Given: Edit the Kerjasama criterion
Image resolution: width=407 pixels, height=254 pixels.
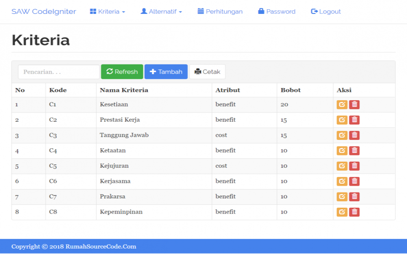Looking at the screenshot, I should click(342, 181).
